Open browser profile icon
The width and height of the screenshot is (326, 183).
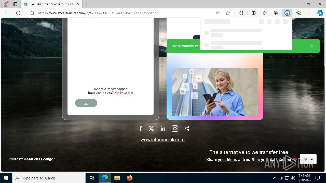6,4
